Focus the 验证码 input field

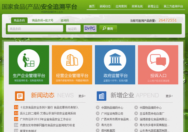pyautogui.click(x=73, y=29)
